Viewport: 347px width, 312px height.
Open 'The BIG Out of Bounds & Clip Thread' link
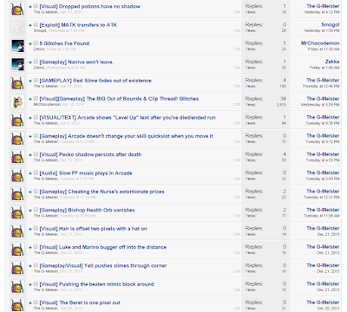click(x=119, y=99)
